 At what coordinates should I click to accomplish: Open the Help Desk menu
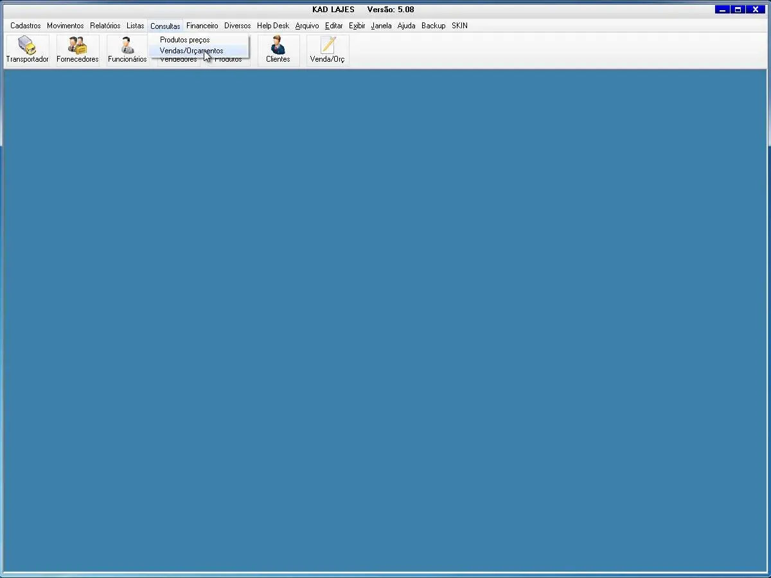(273, 26)
